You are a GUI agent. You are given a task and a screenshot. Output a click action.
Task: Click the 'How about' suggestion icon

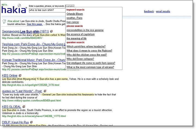(x=4, y=21)
